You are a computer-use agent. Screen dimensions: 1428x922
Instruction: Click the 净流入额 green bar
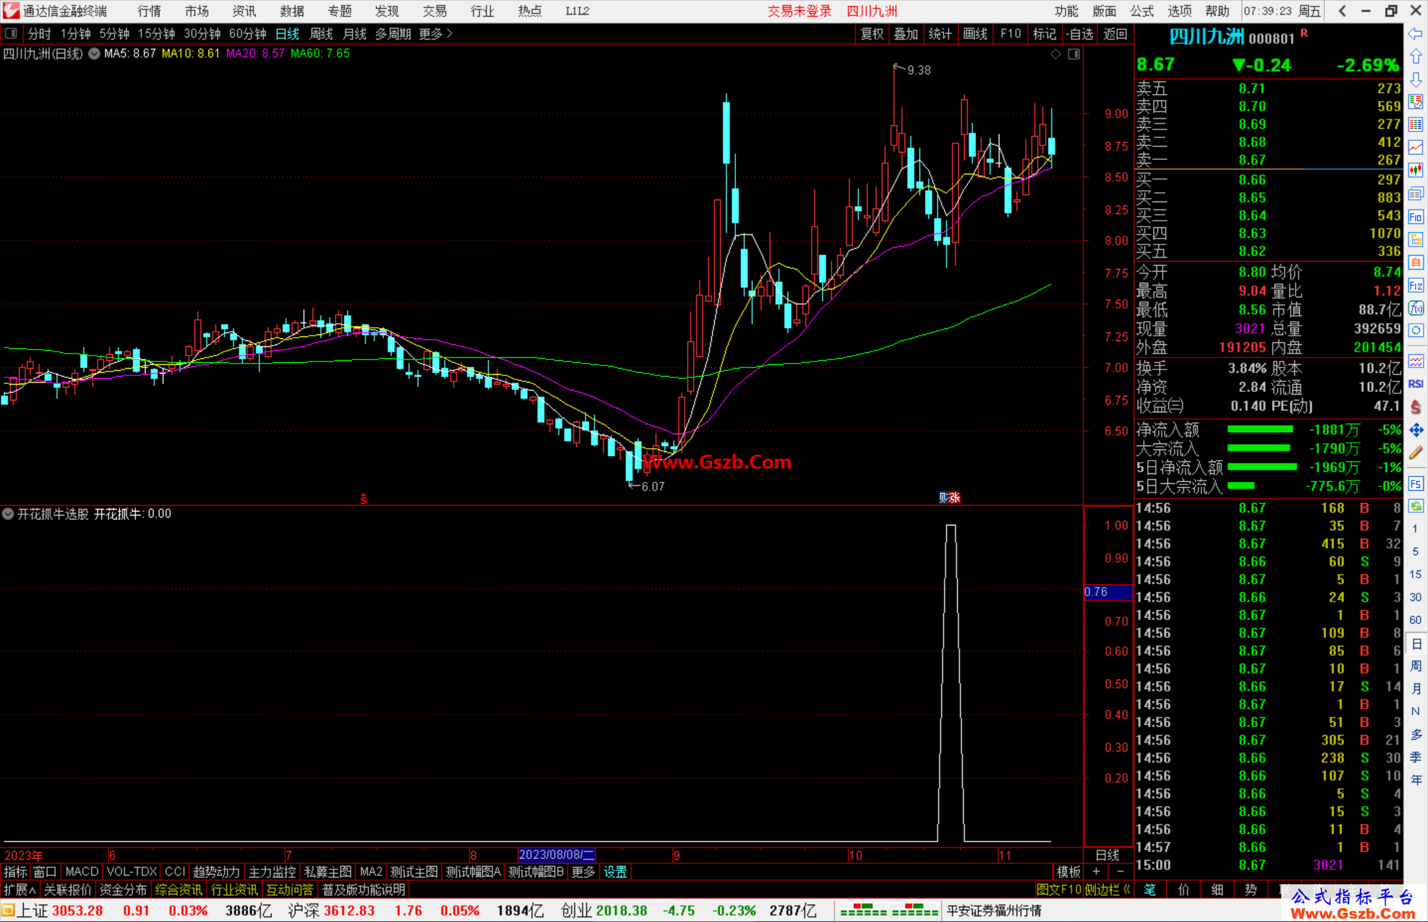point(1260,430)
